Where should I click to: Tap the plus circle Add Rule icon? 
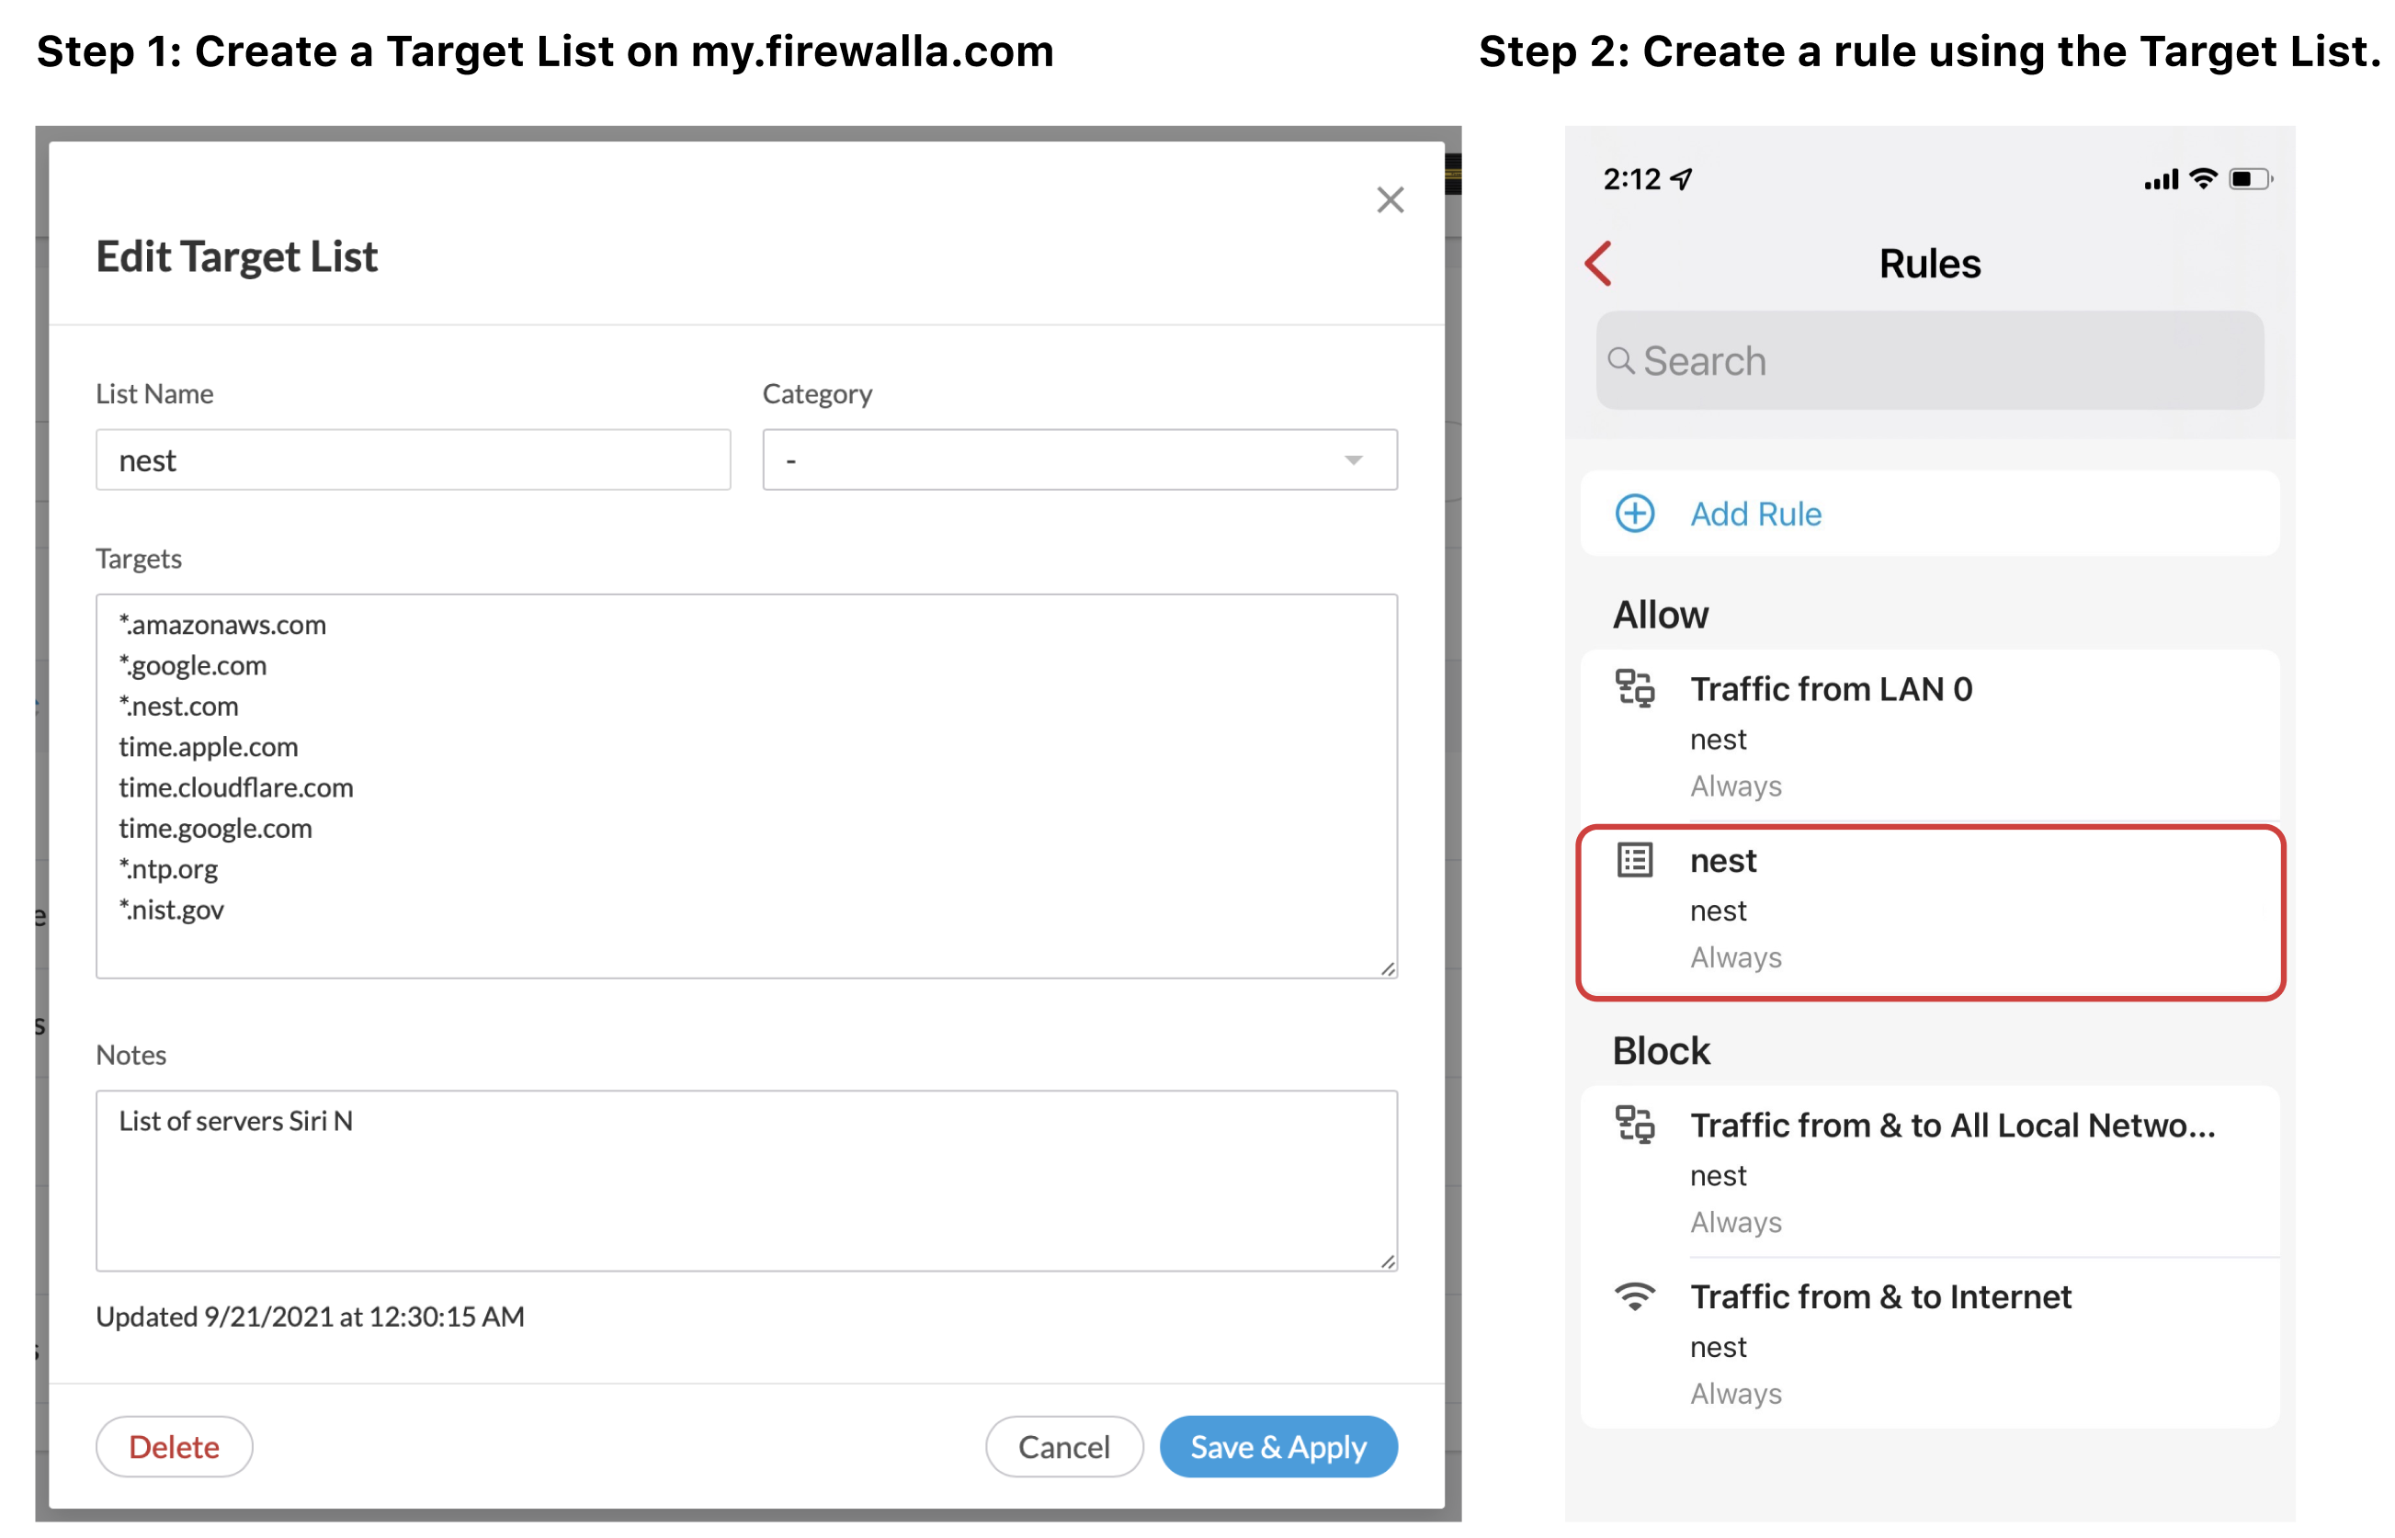1635,514
